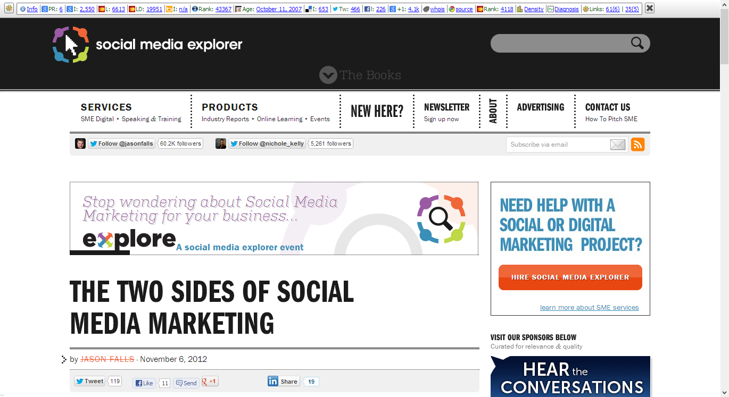Click the PageRank value 6
729x397 pixels.
click(x=61, y=9)
